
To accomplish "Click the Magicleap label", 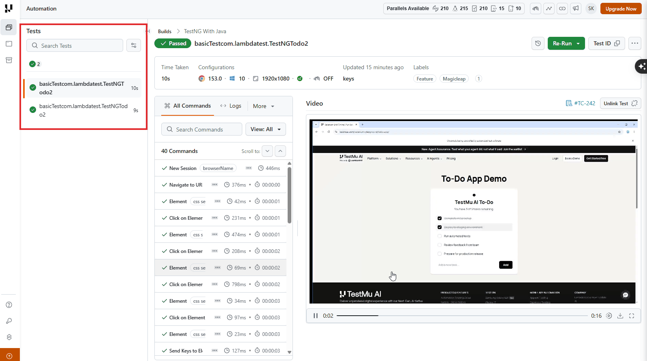I will 454,79.
